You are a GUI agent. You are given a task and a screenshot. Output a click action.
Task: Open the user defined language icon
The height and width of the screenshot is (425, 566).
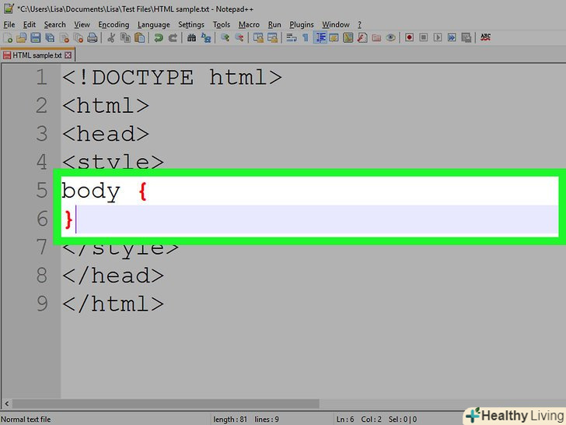click(334, 37)
